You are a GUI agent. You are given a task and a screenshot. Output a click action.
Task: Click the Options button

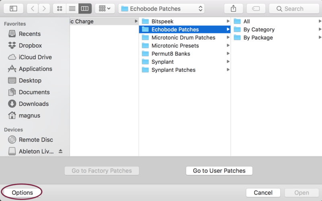point(22,193)
